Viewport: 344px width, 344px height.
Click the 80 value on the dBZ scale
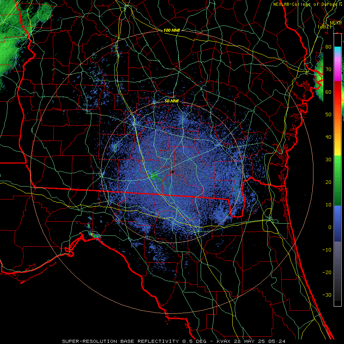[328, 47]
